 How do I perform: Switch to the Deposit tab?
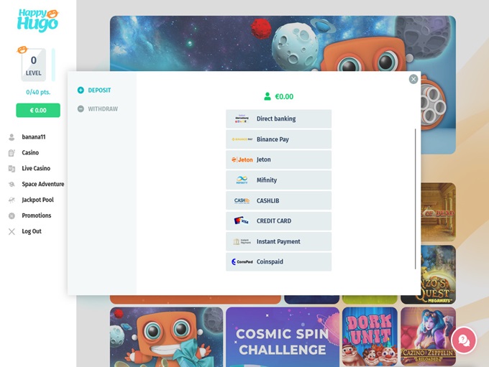pyautogui.click(x=94, y=90)
